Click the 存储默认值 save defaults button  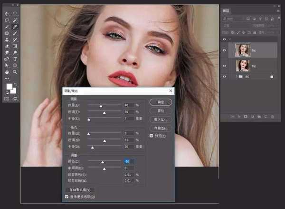[x=79, y=189]
